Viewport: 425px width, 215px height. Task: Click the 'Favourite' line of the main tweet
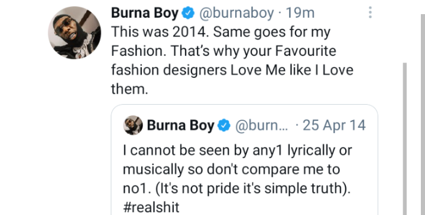(x=223, y=51)
